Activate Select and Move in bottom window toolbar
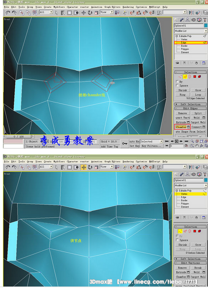 pyautogui.click(x=84, y=167)
